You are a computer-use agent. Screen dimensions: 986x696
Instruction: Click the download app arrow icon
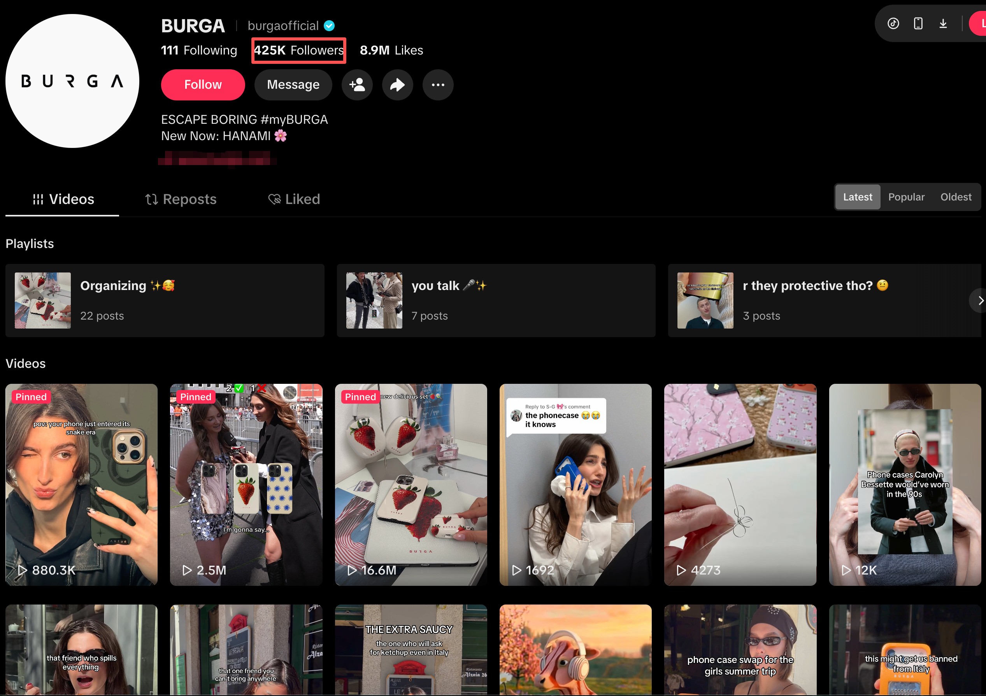point(943,23)
